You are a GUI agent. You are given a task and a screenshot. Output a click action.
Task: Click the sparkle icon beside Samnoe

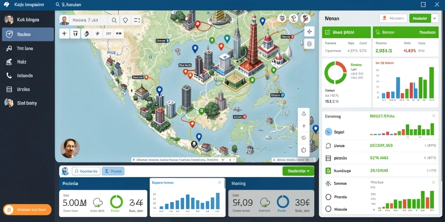click(x=329, y=183)
